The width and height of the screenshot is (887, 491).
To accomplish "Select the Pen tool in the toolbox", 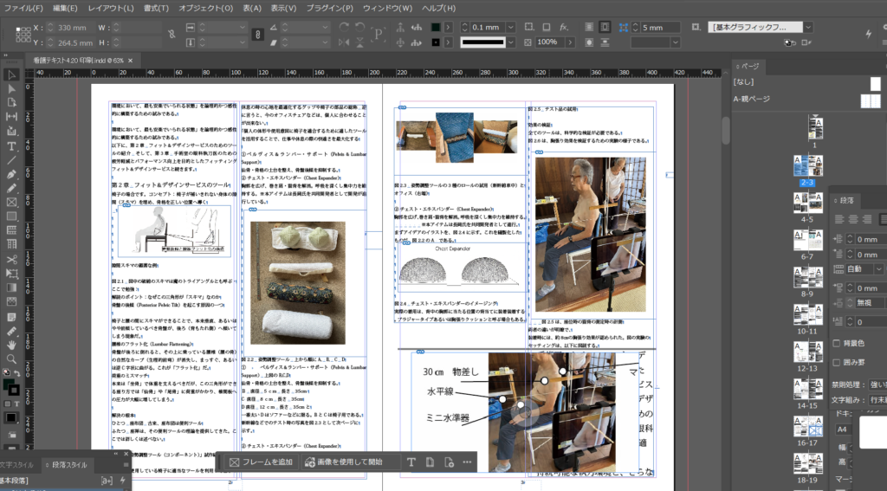I will [12, 173].
